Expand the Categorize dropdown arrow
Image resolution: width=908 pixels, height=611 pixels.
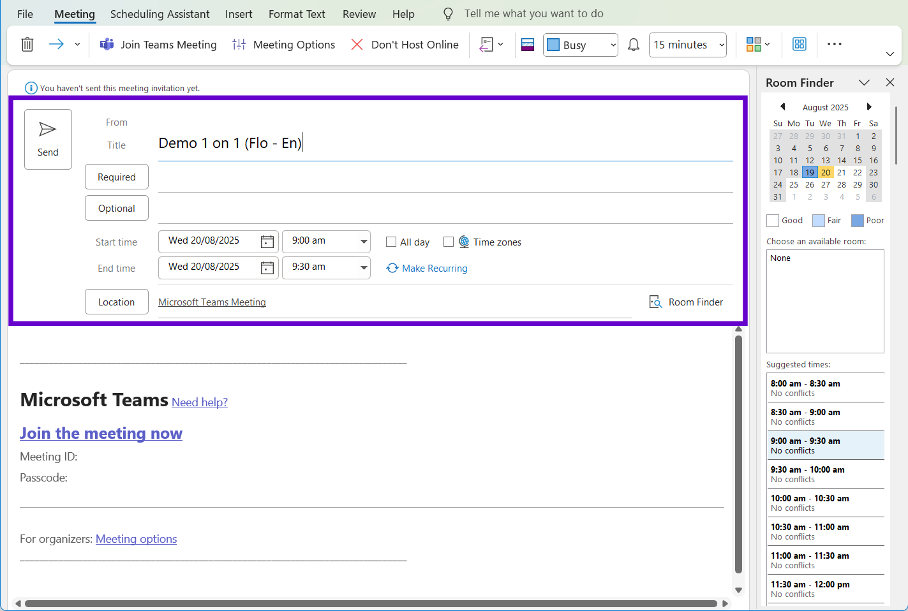(768, 45)
